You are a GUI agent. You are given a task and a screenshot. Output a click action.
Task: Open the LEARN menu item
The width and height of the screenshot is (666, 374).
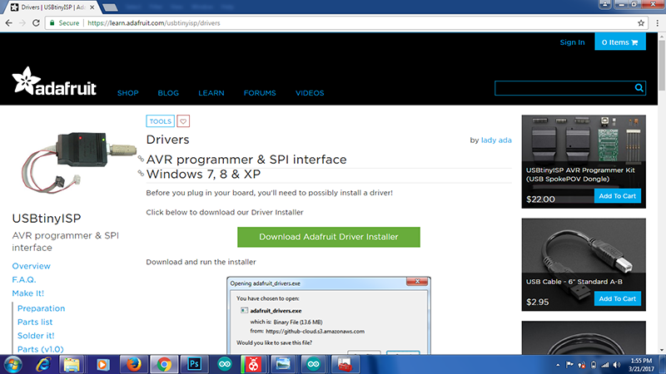coord(211,93)
